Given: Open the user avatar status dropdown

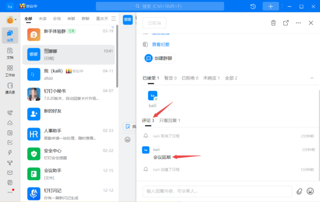Looking at the screenshot, I should 11,20.
